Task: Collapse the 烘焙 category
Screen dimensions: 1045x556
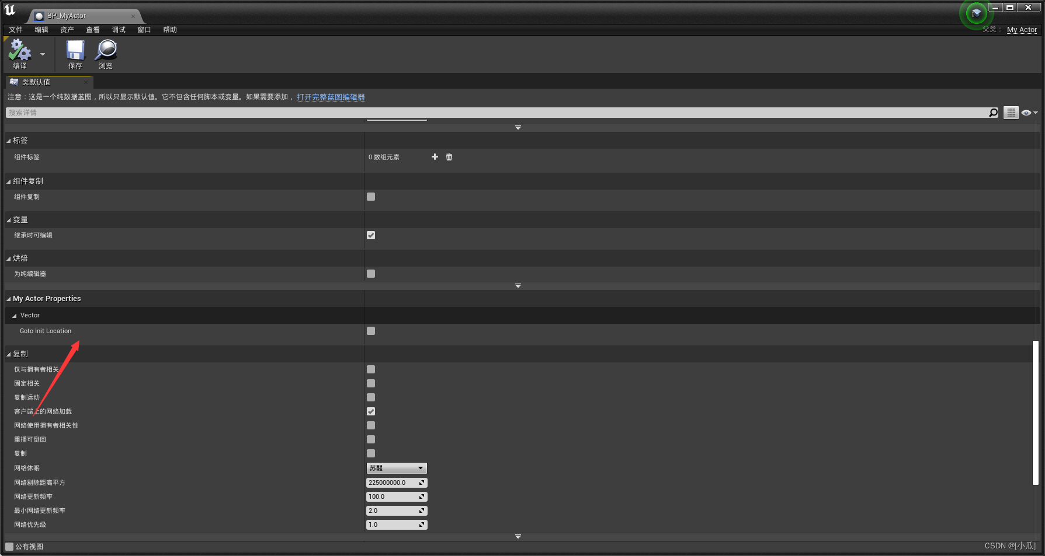Action: coord(9,258)
